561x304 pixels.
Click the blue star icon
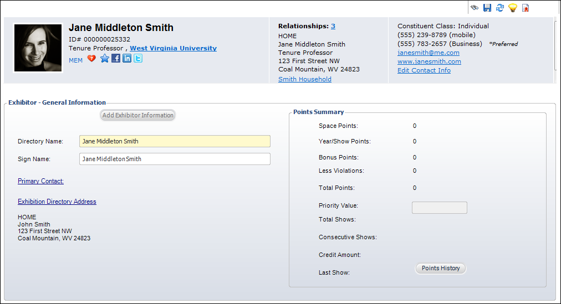(104, 58)
